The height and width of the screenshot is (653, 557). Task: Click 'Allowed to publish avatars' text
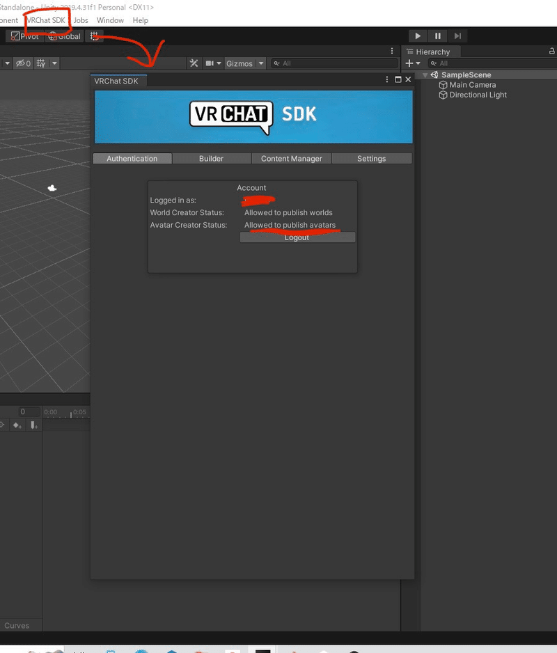click(290, 225)
